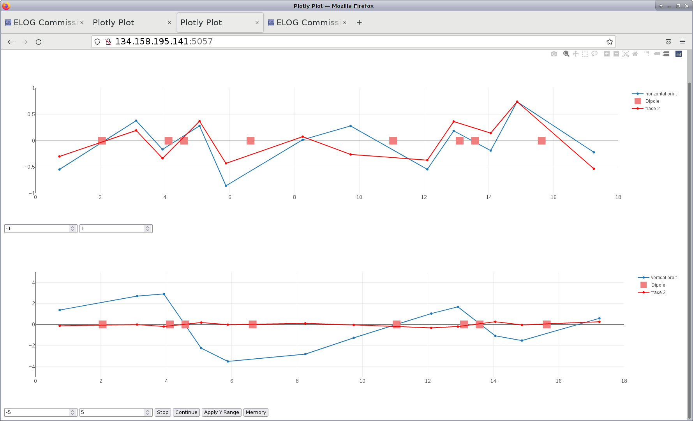
Task: Select the pan tool in the modebar
Action: (575, 54)
